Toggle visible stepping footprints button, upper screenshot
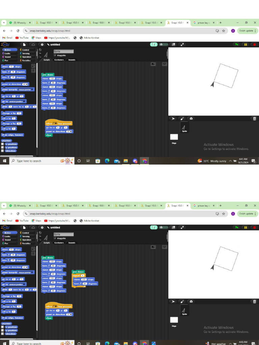Screen dimensions: 259x345 tap(154, 44)
